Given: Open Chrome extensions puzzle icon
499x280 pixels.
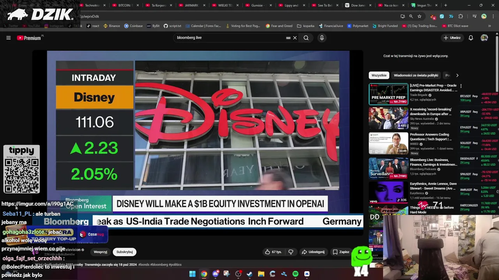Looking at the screenshot, I should 461,16.
